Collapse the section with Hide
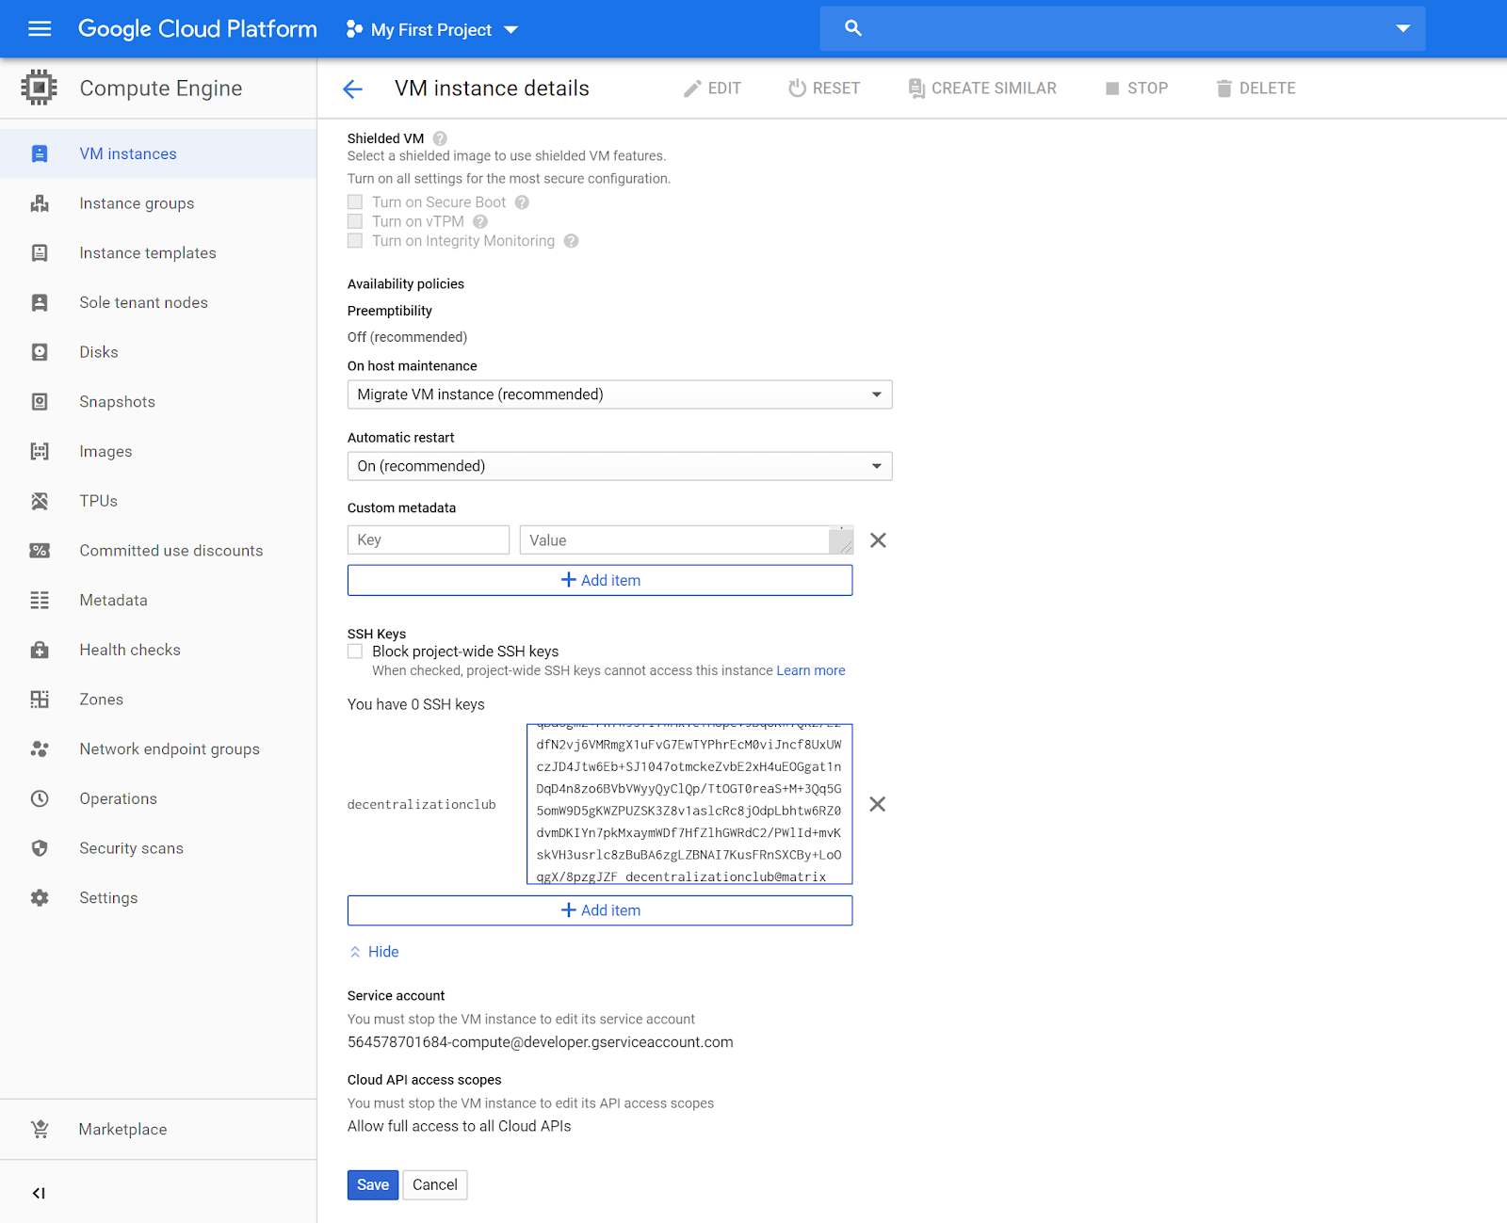1507x1223 pixels. pos(374,952)
